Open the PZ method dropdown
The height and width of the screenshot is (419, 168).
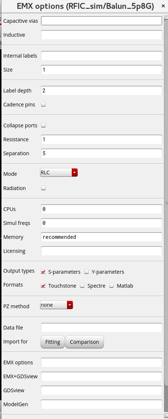pos(56,305)
